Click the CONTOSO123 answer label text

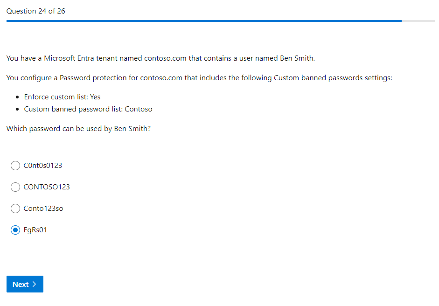point(47,187)
